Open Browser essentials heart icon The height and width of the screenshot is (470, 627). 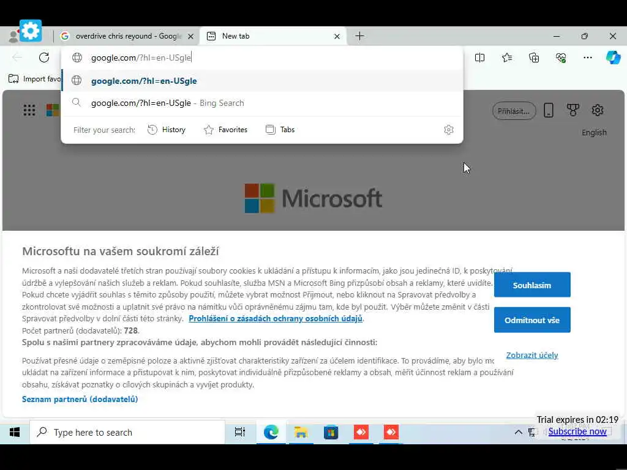tap(561, 58)
